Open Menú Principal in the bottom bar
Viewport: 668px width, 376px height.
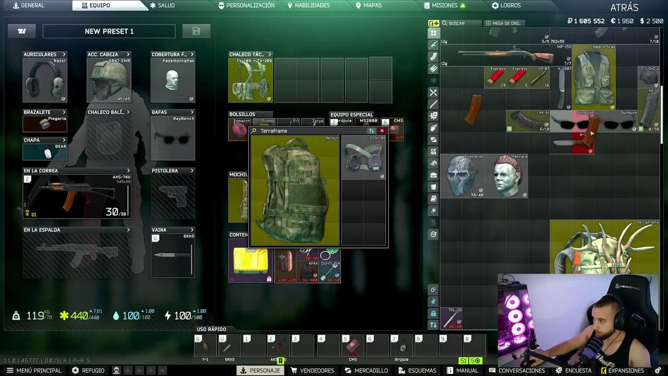click(34, 370)
